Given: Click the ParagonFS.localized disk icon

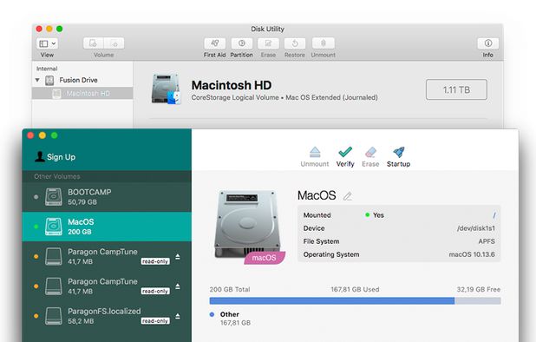Looking at the screenshot, I should tap(54, 316).
